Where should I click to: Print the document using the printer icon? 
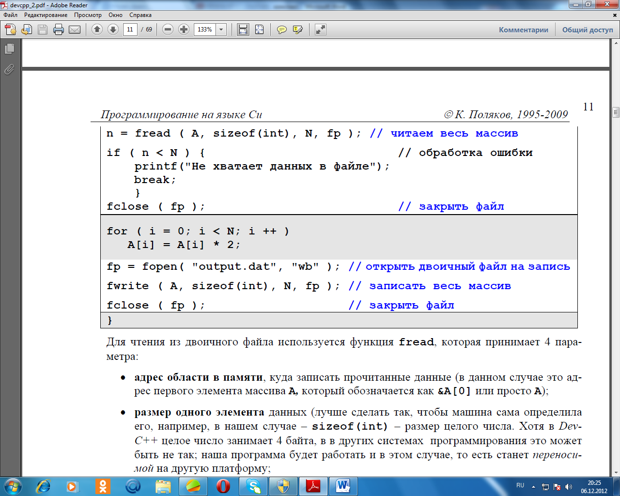click(x=59, y=30)
